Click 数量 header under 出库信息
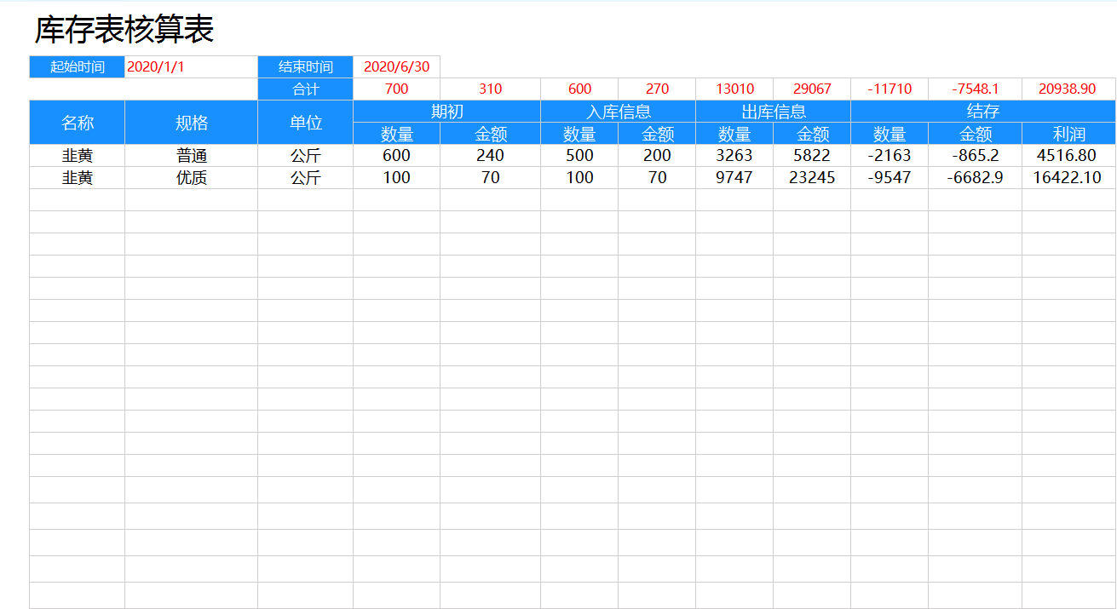Image resolution: width=1117 pixels, height=609 pixels. (x=734, y=134)
